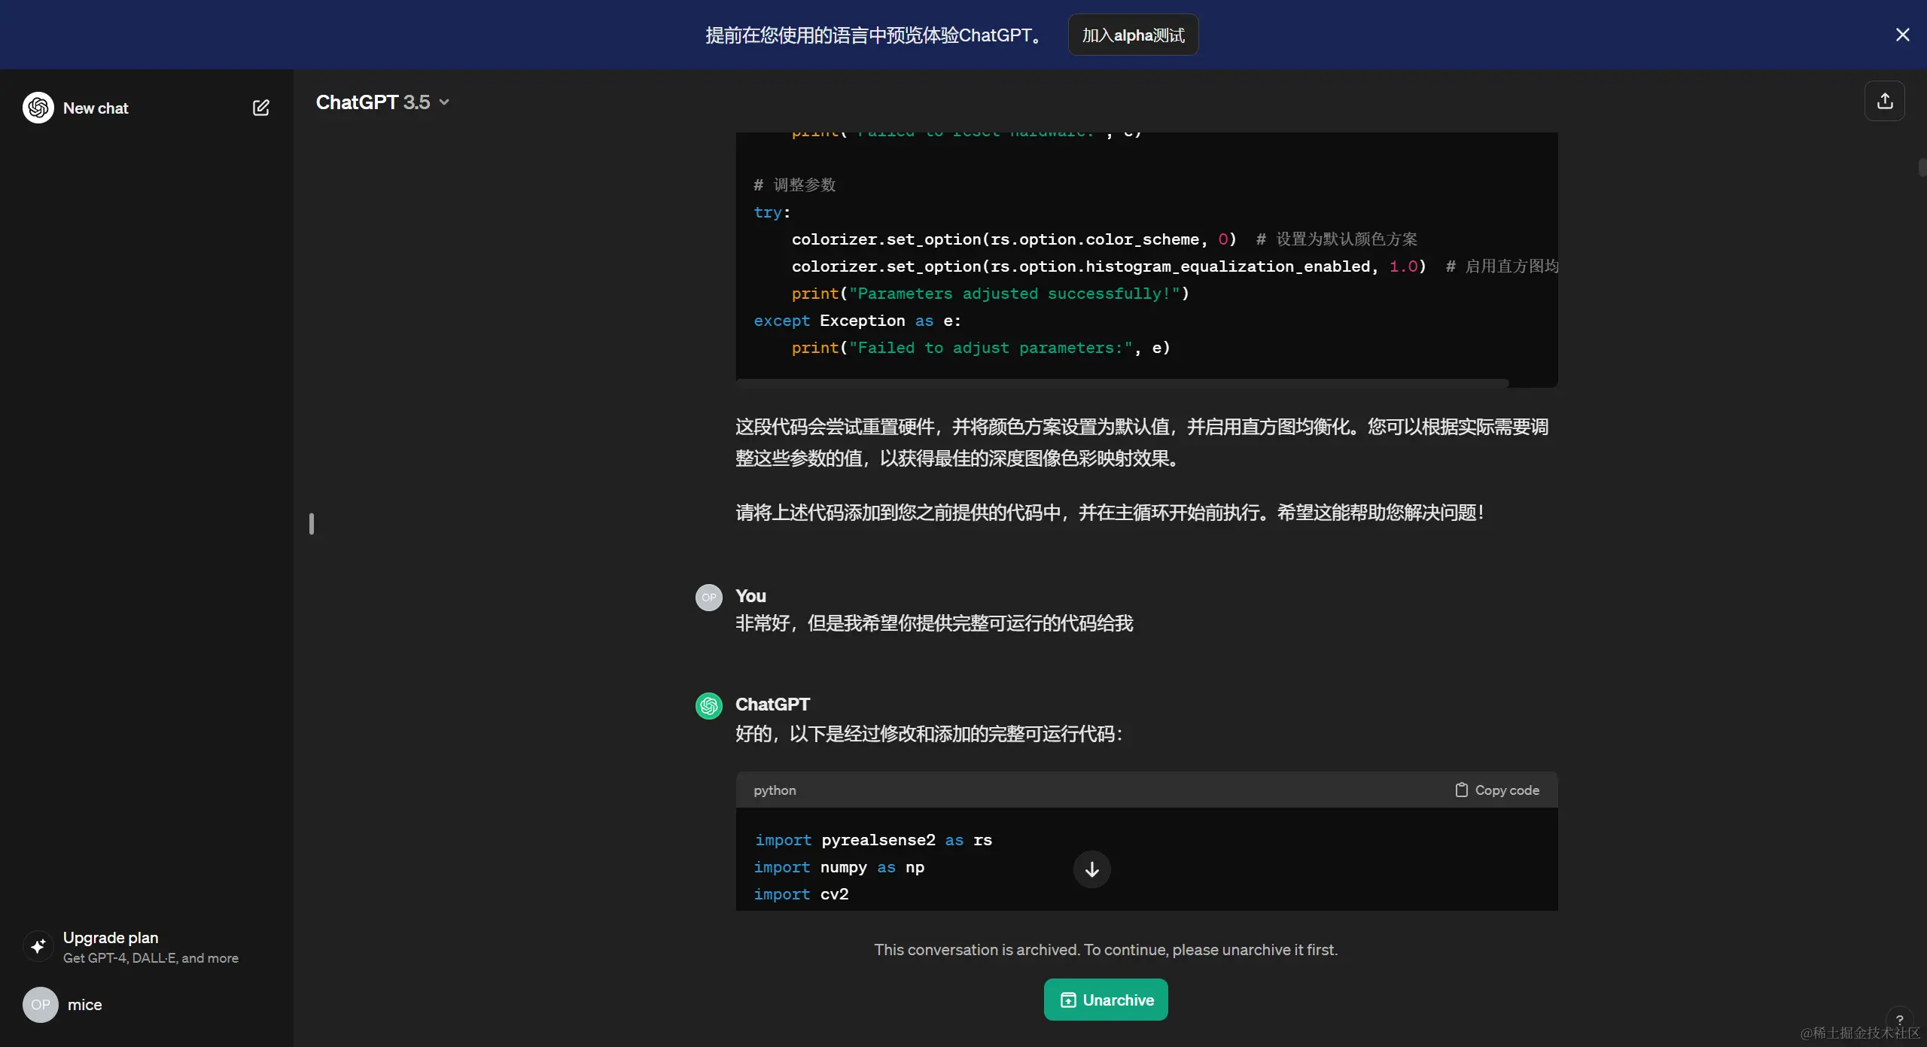Click the ChatGPT logo in sidebar

38,108
